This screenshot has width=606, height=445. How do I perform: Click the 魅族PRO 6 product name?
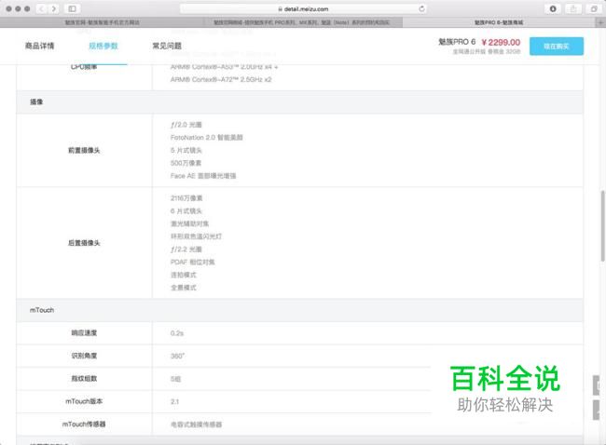coord(457,42)
